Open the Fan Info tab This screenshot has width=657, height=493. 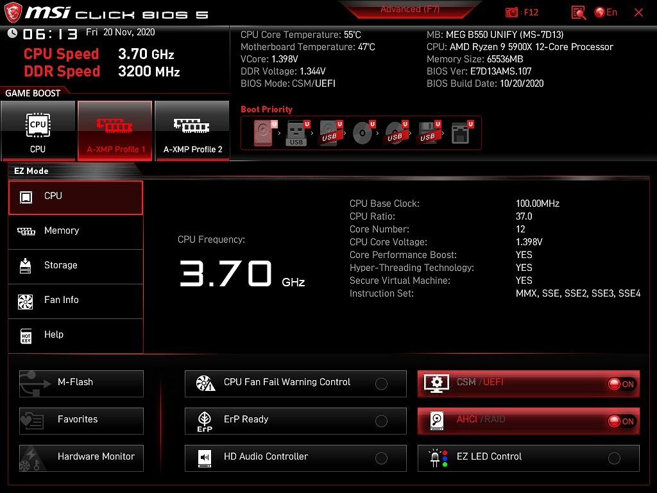pyautogui.click(x=76, y=301)
